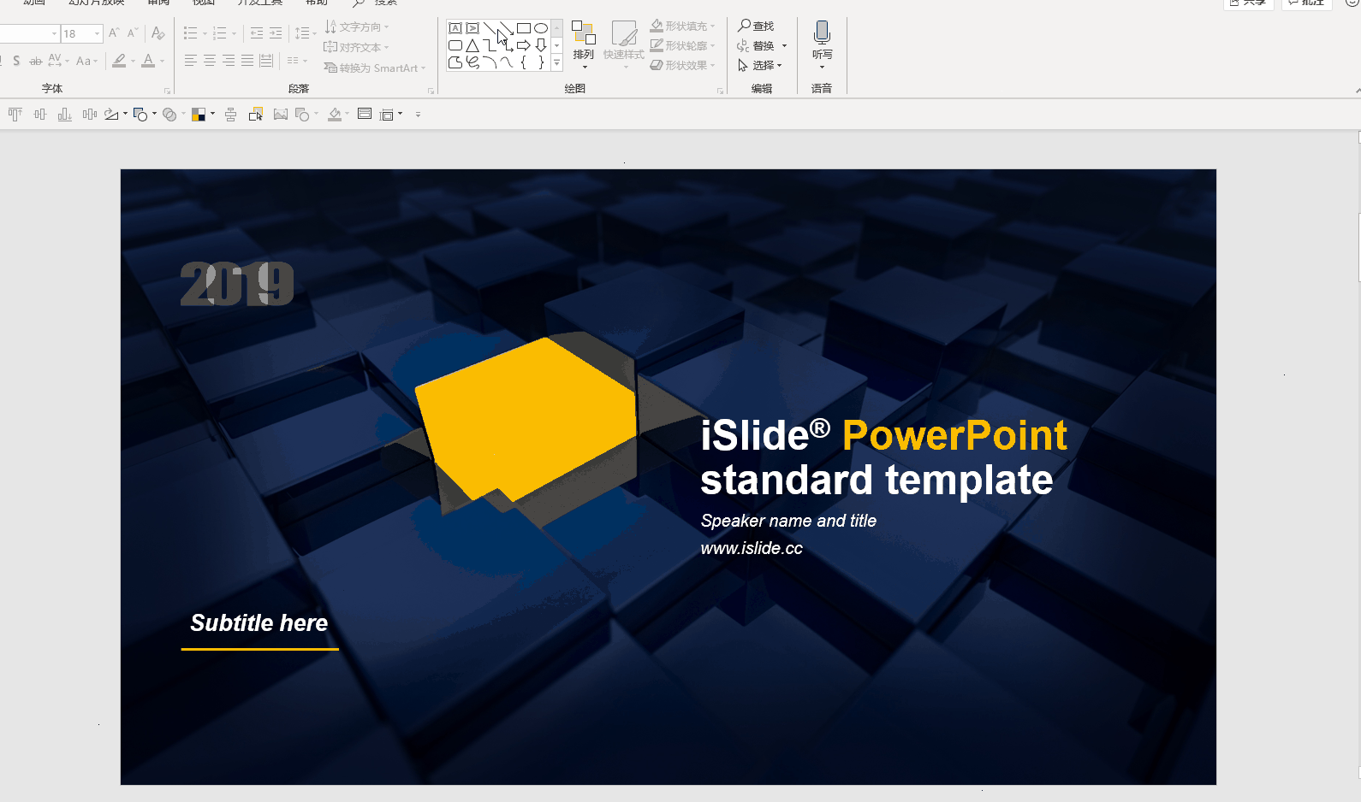Align text to the left
Image resolution: width=1361 pixels, height=802 pixels.
[x=191, y=61]
